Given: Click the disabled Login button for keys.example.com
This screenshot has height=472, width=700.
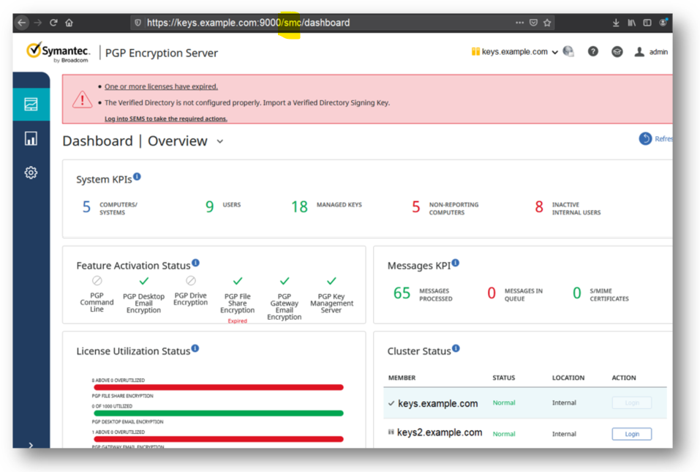Looking at the screenshot, I should pos(632,402).
